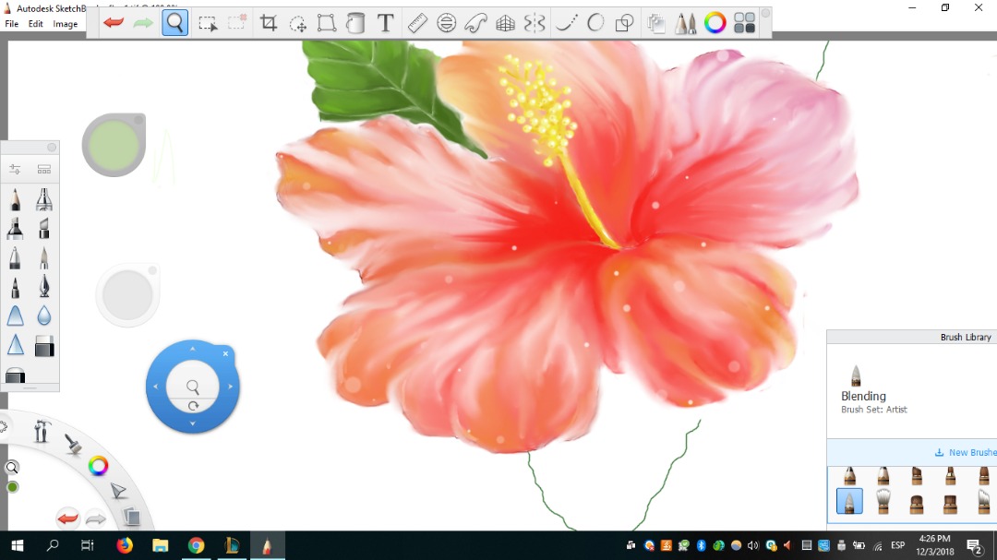
Task: Toggle the Symmetry tool
Action: [x=535, y=23]
